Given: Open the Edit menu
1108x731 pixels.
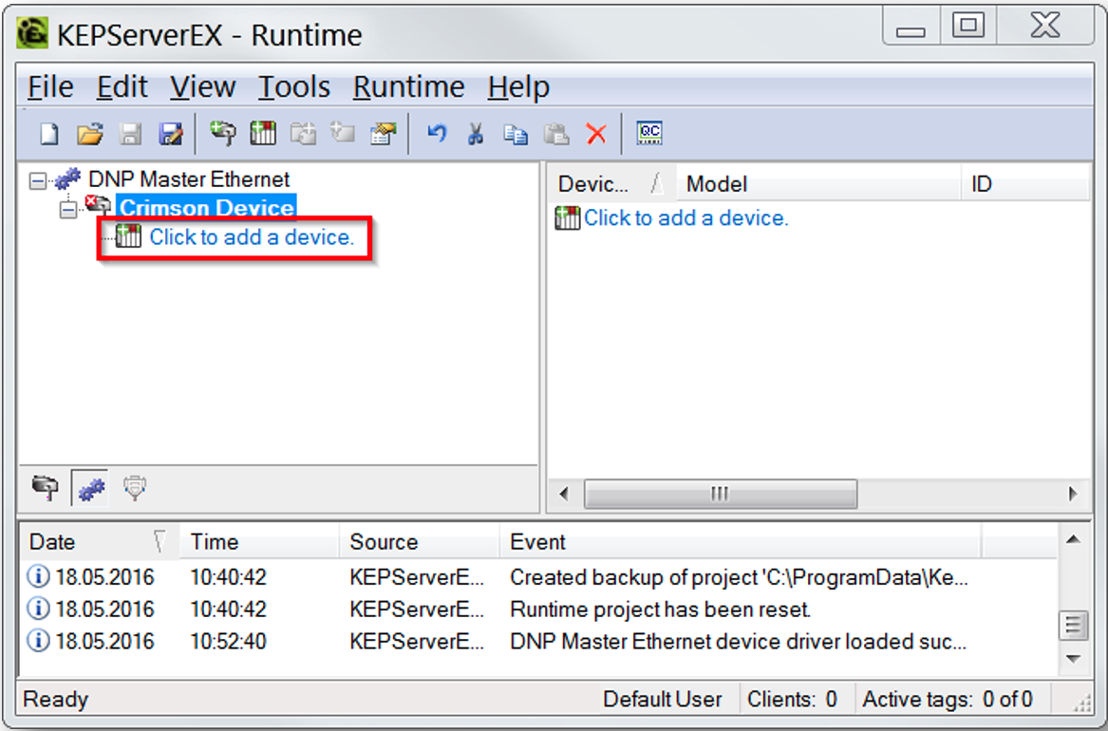Looking at the screenshot, I should 122,87.
